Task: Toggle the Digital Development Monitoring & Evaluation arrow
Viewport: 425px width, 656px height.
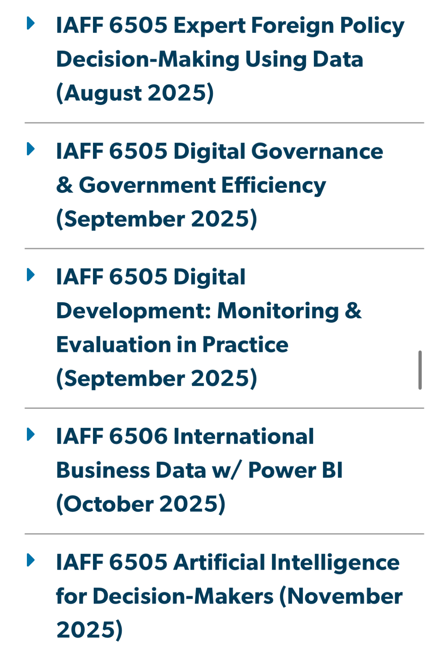Action: [31, 275]
